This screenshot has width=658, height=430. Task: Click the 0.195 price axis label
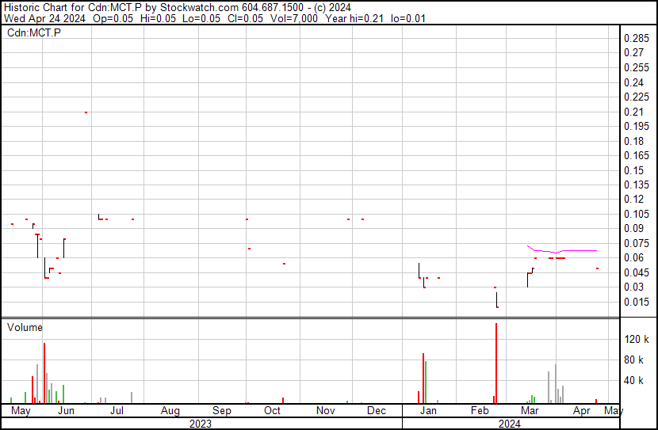click(636, 126)
